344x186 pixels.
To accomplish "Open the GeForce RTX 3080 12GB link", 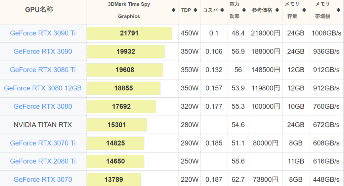I will click(x=43, y=88).
